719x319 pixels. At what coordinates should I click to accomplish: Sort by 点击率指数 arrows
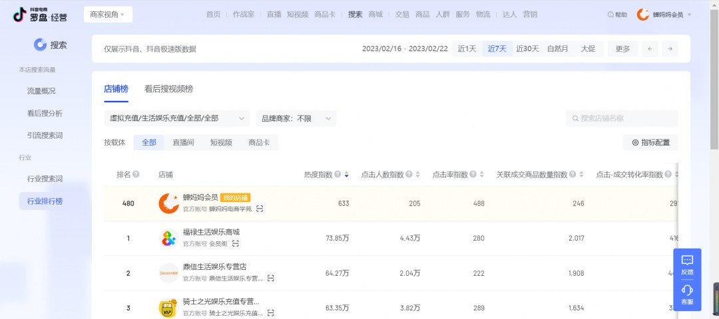pyautogui.click(x=482, y=175)
